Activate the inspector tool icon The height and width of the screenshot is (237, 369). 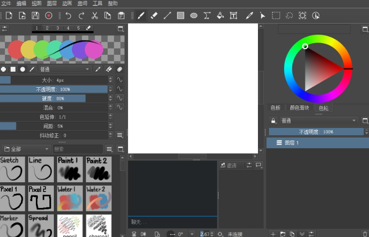(x=316, y=16)
